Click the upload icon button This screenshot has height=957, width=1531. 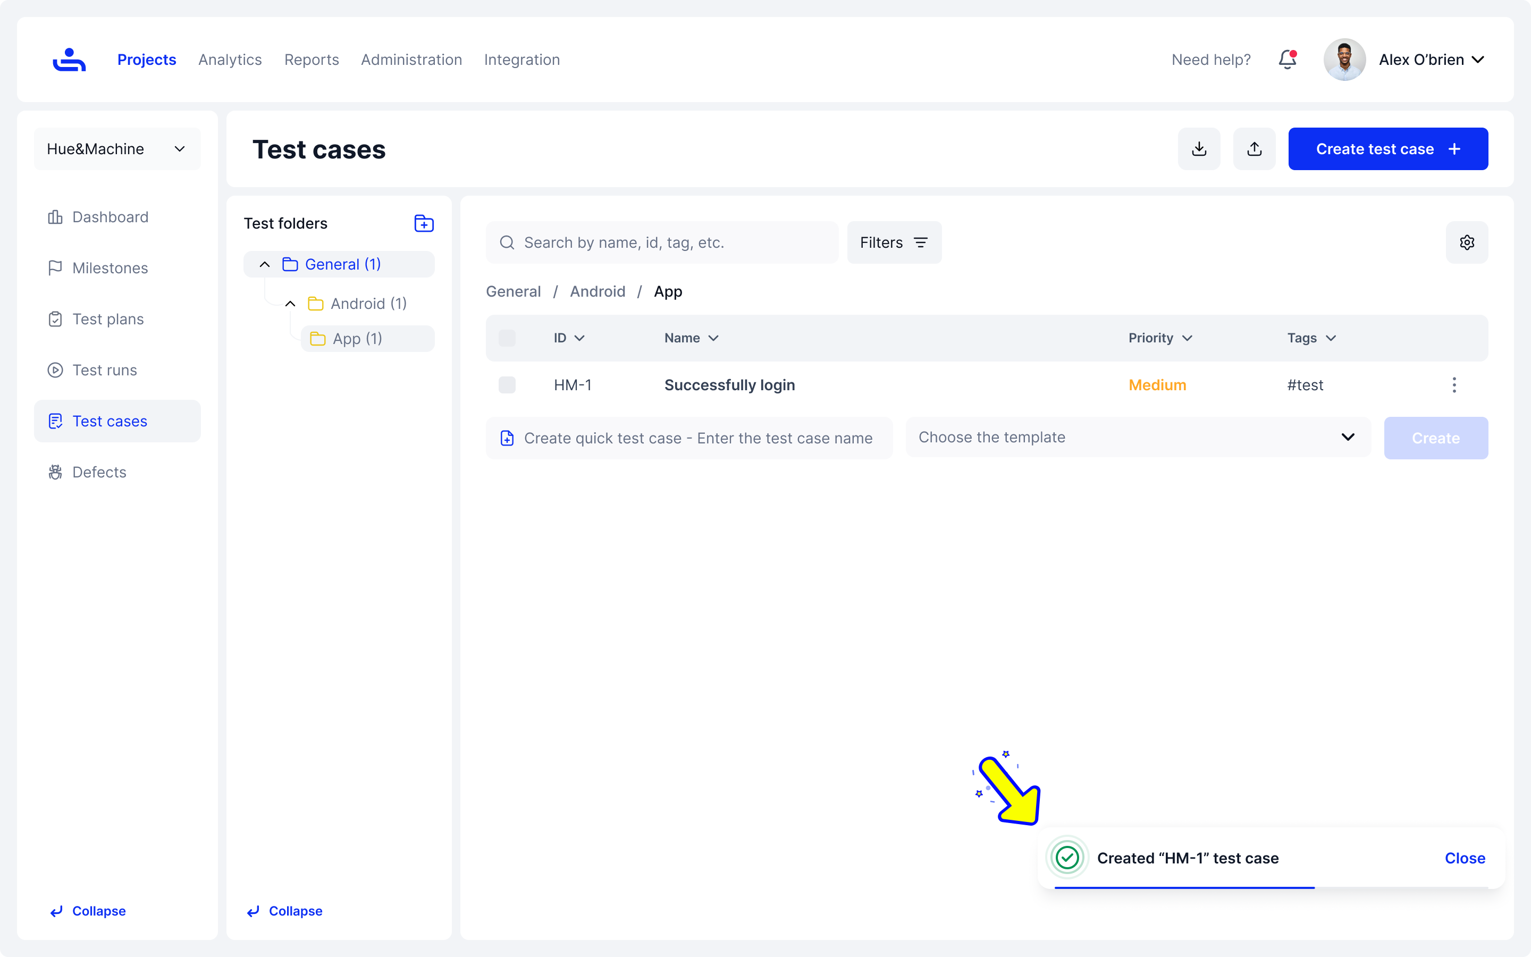(1254, 149)
